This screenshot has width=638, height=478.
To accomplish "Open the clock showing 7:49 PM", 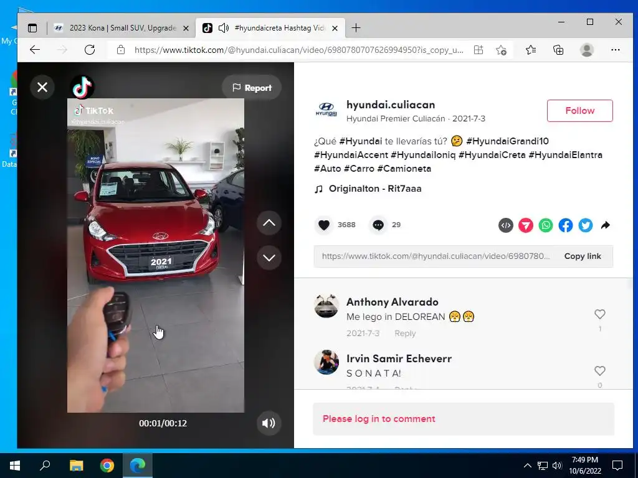I will click(x=584, y=466).
